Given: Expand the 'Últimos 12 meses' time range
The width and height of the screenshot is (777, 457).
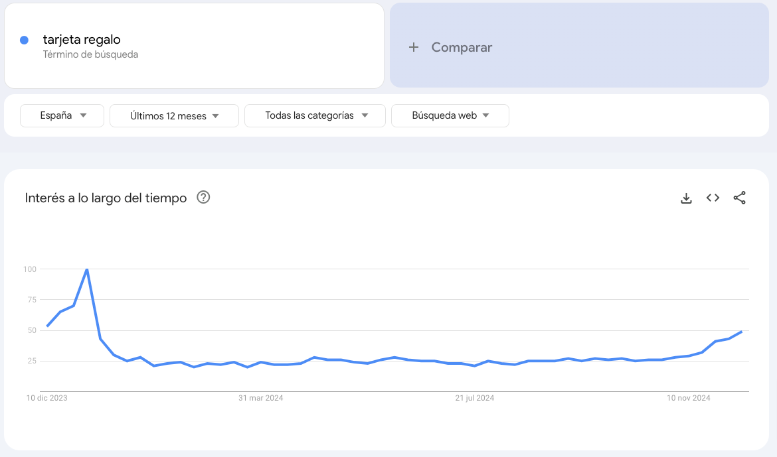Looking at the screenshot, I should click(x=174, y=116).
